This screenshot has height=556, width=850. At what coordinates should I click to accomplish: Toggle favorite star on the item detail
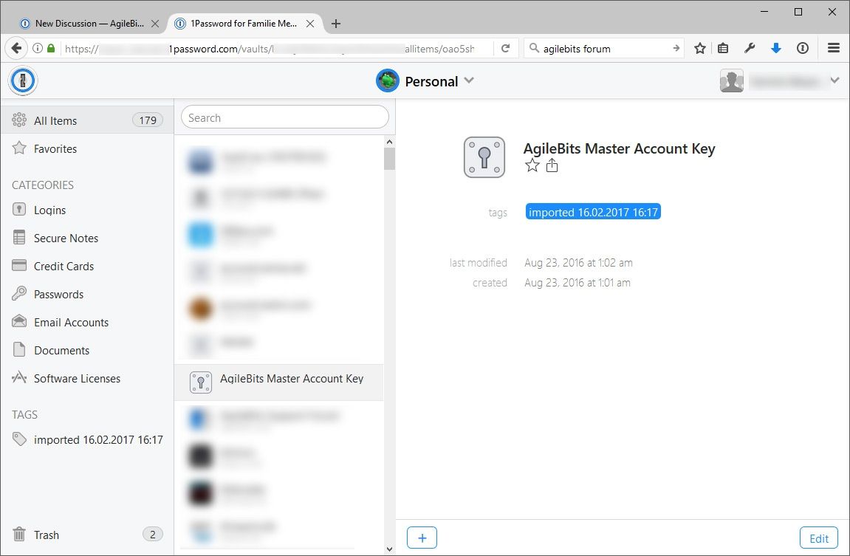532,165
